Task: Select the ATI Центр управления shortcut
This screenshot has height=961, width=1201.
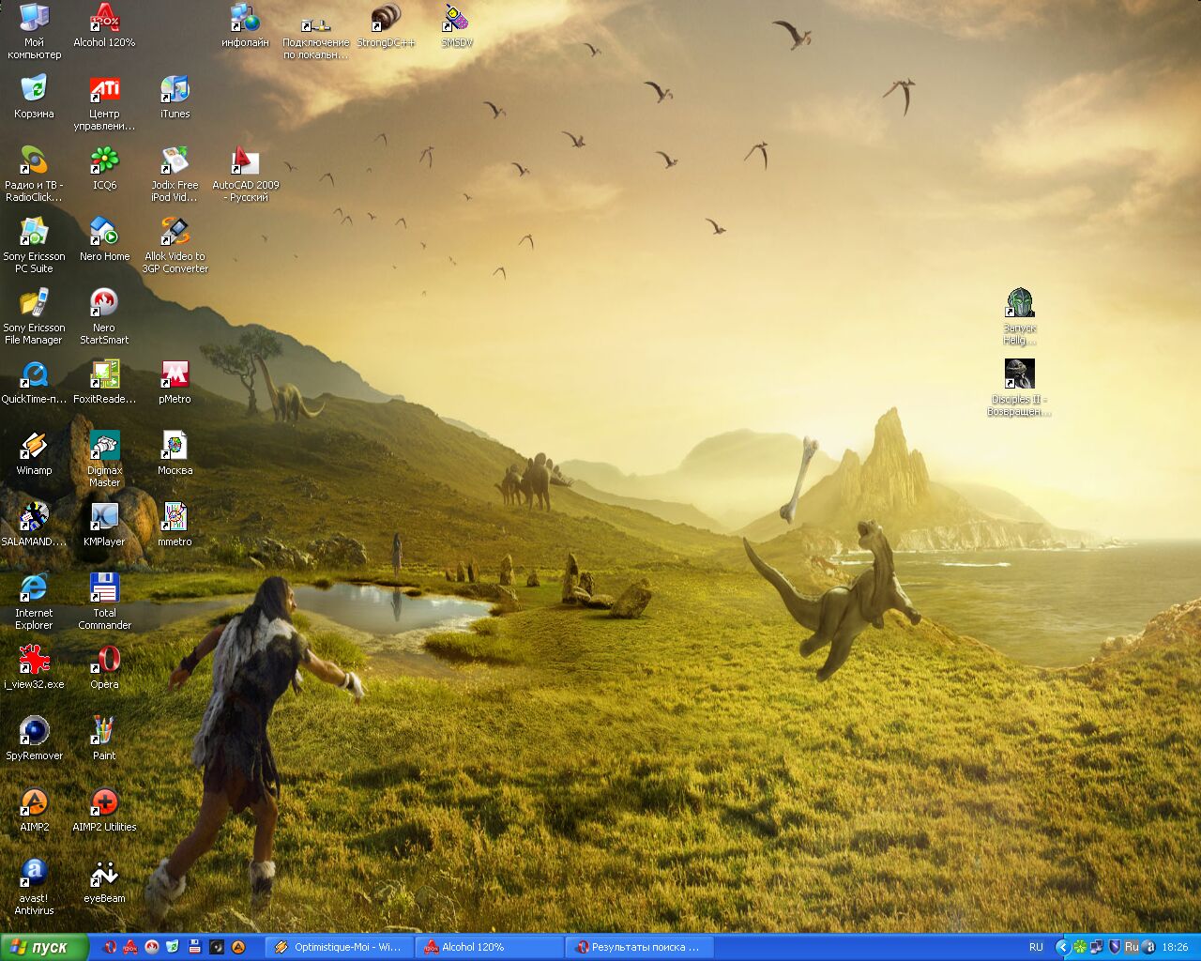Action: (x=104, y=103)
